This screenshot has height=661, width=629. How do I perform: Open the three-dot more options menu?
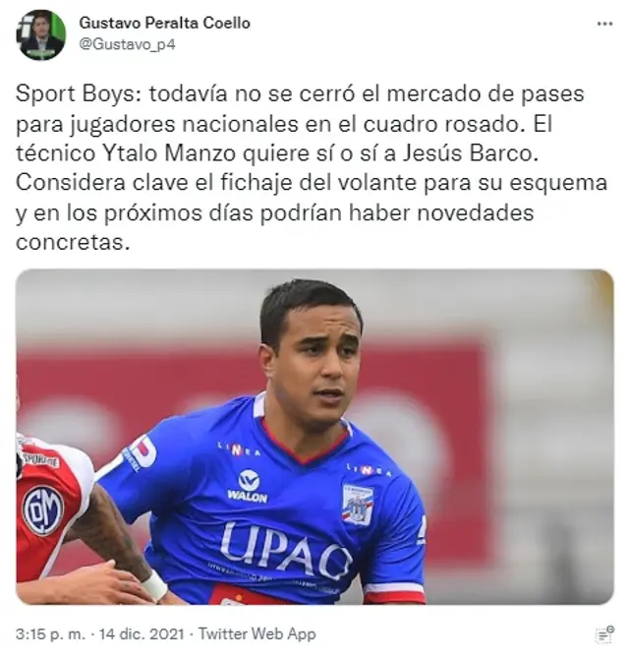(x=604, y=24)
